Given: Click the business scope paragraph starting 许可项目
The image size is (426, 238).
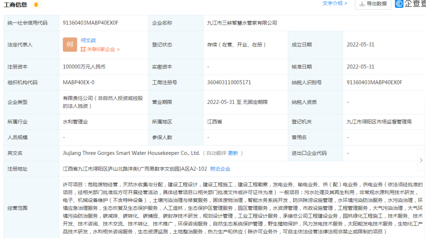Looking at the screenshot, I should 243,208.
